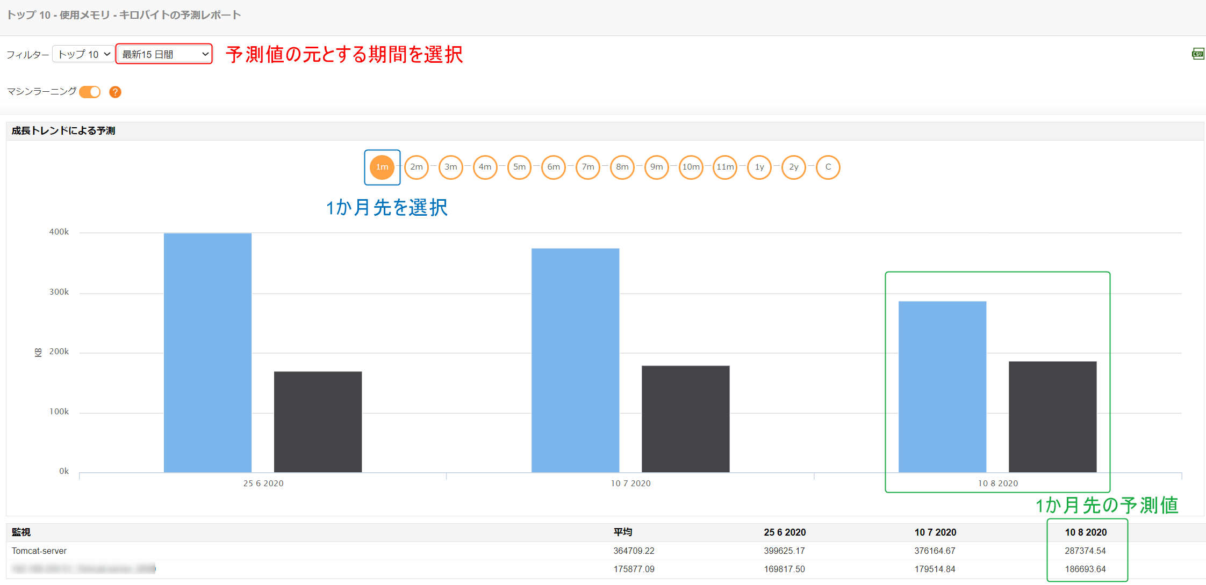Open the Tomcat-server monitor link
Viewport: 1206px width, 585px height.
pos(39,551)
